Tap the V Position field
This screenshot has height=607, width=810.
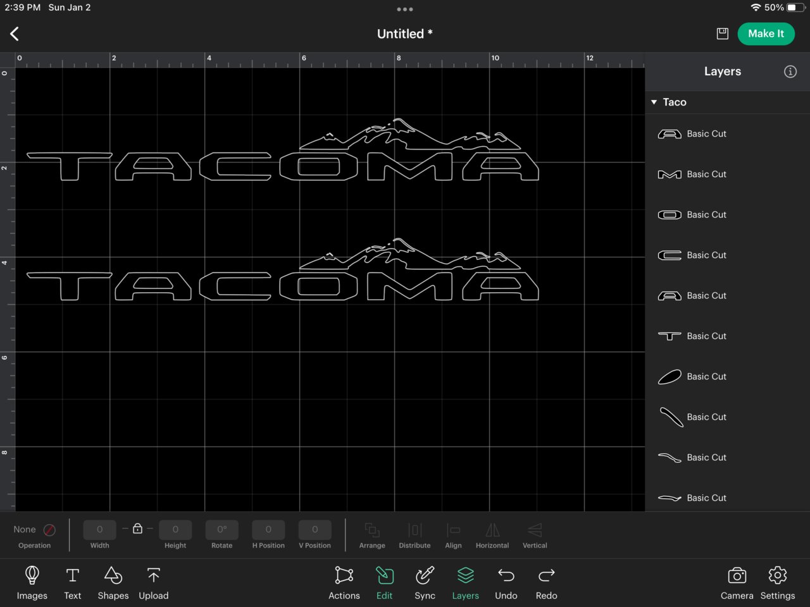tap(315, 530)
